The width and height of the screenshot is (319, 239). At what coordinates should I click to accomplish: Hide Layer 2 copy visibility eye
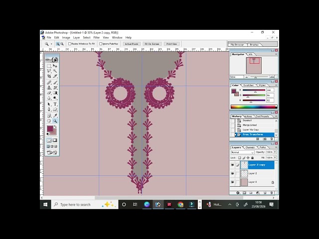point(233,165)
